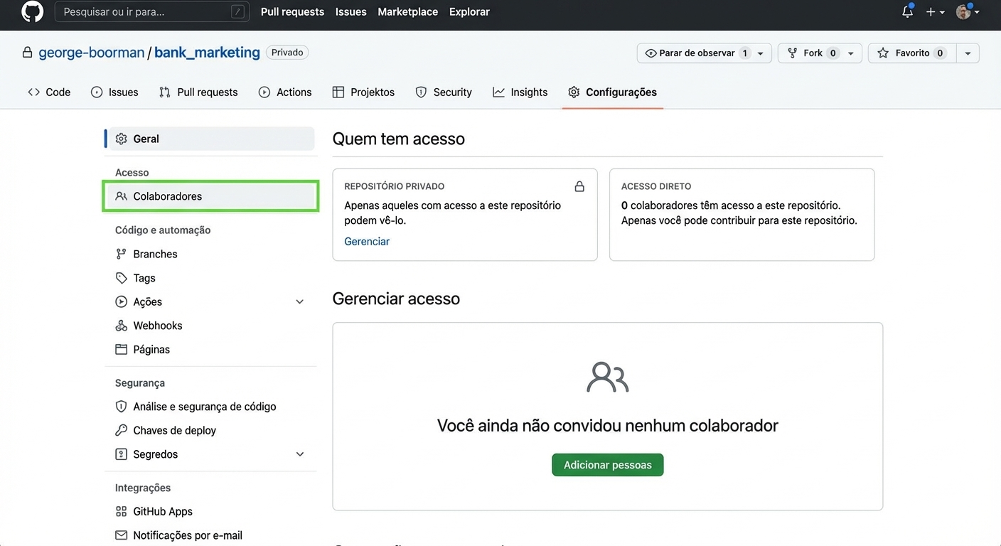Open the Favorito dropdown arrow
Screen dimensions: 1001x546
968,53
